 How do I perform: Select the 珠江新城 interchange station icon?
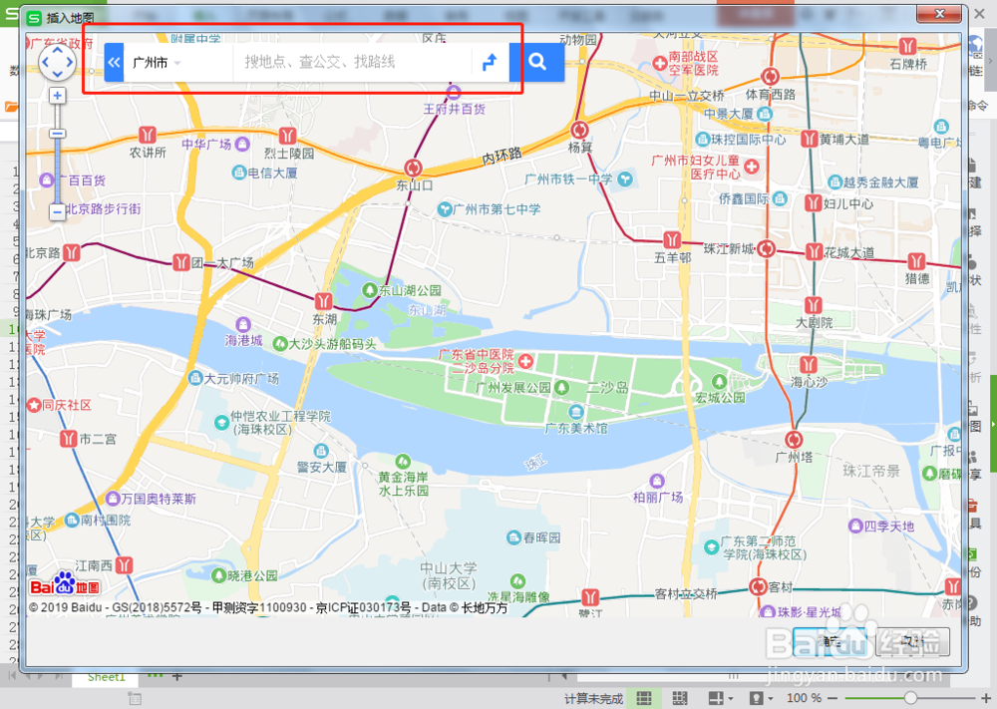click(x=767, y=248)
